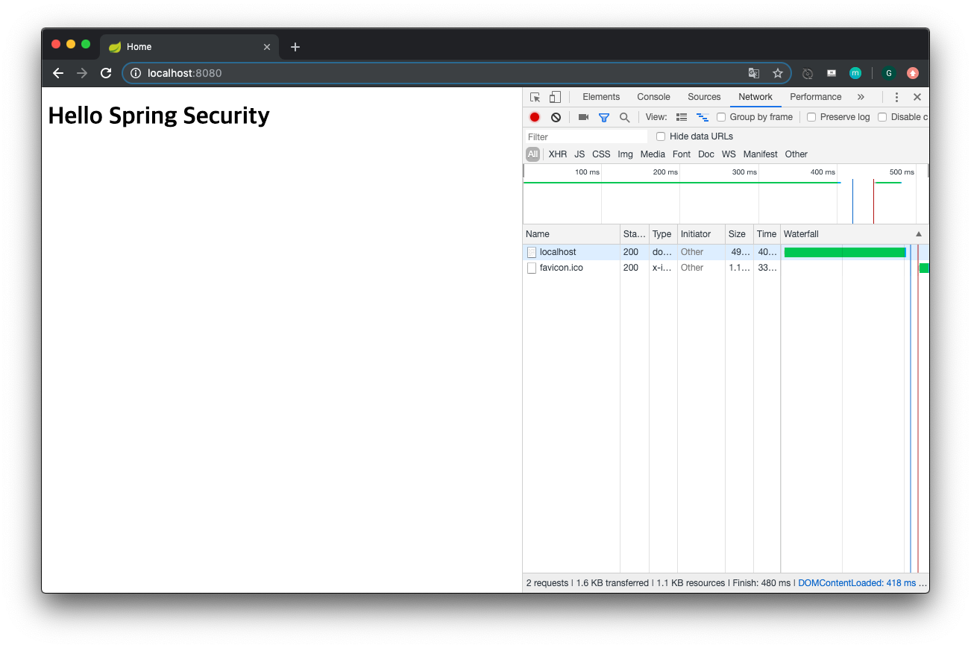Sort requests by Name column
Screen dimensions: 971x648
click(x=572, y=234)
